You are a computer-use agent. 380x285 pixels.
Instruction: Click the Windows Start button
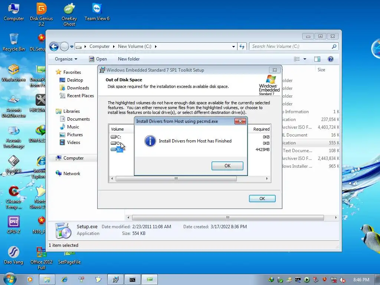tap(10, 279)
